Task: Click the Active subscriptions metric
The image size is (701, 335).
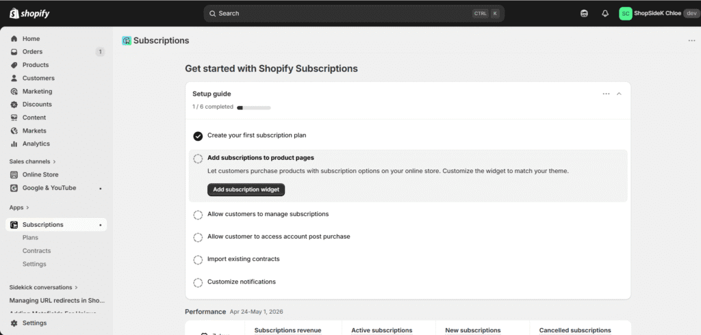Action: [382, 330]
